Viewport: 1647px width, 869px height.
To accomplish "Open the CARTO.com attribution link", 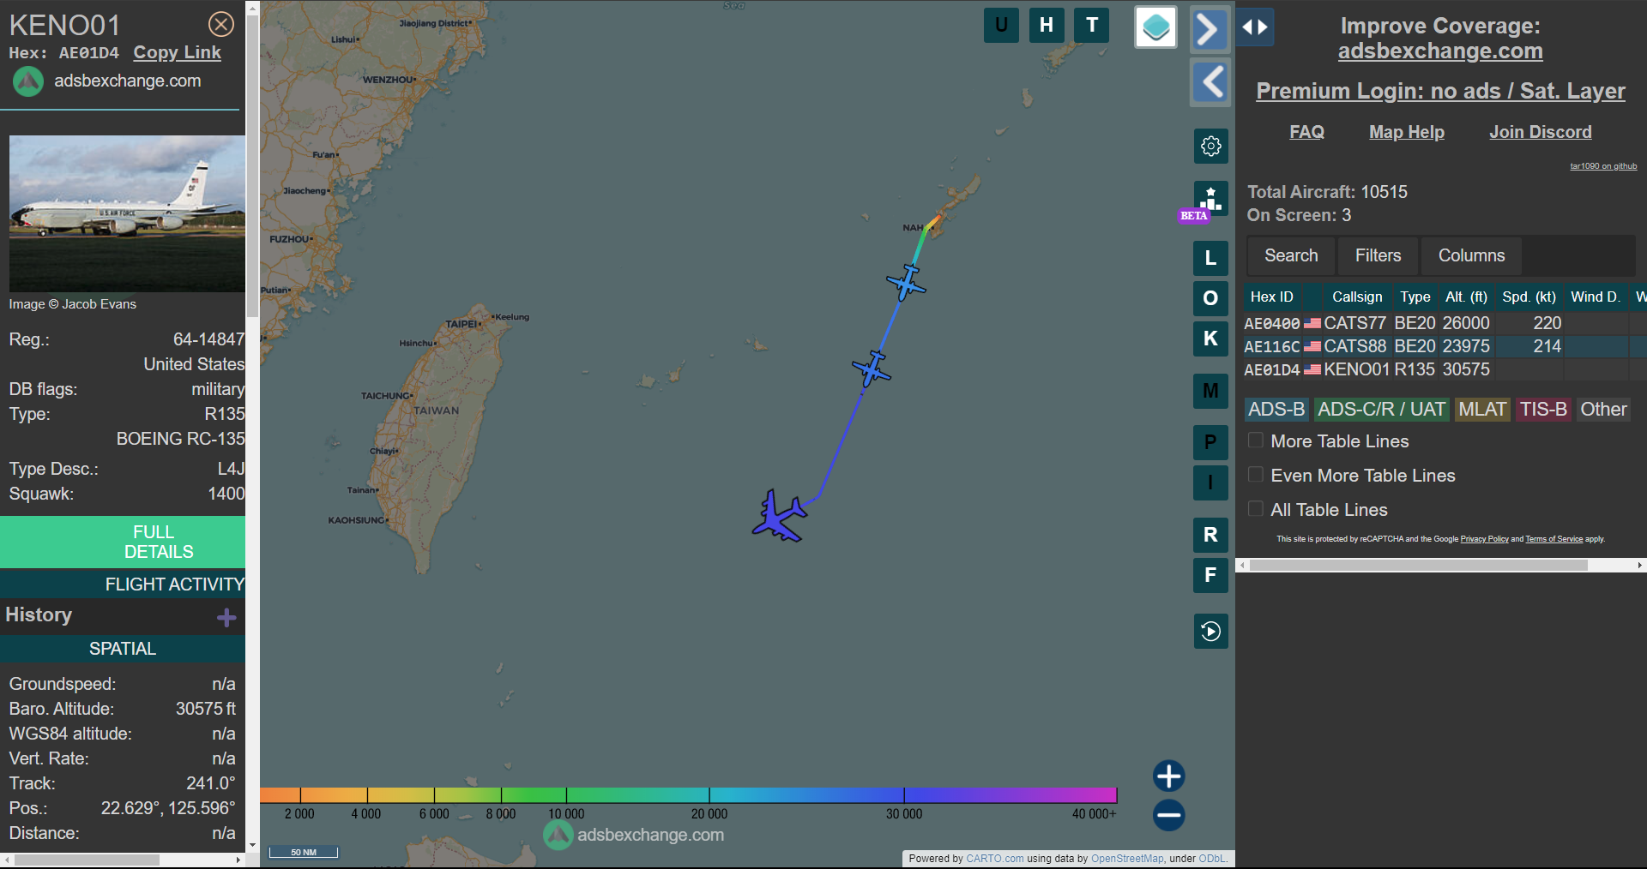I will coord(994,859).
